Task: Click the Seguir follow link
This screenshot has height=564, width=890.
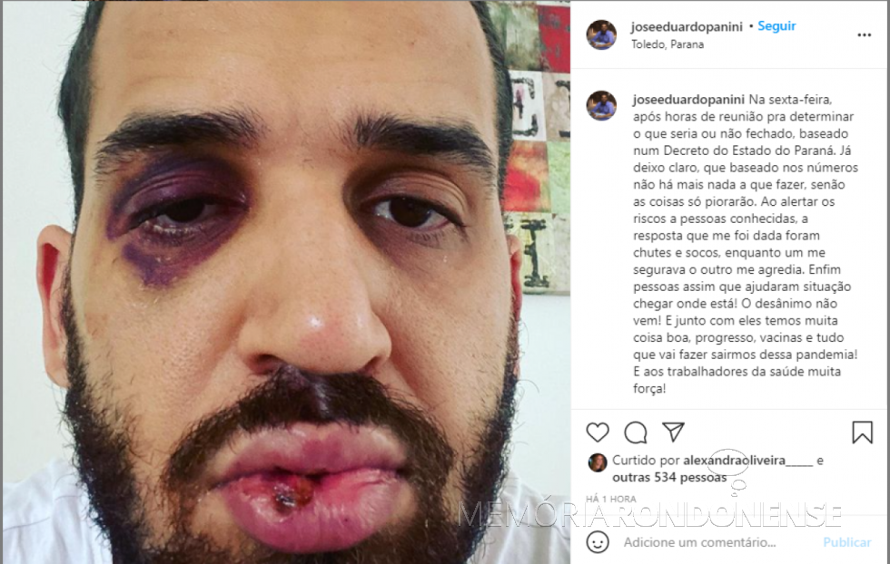Action: click(x=776, y=26)
